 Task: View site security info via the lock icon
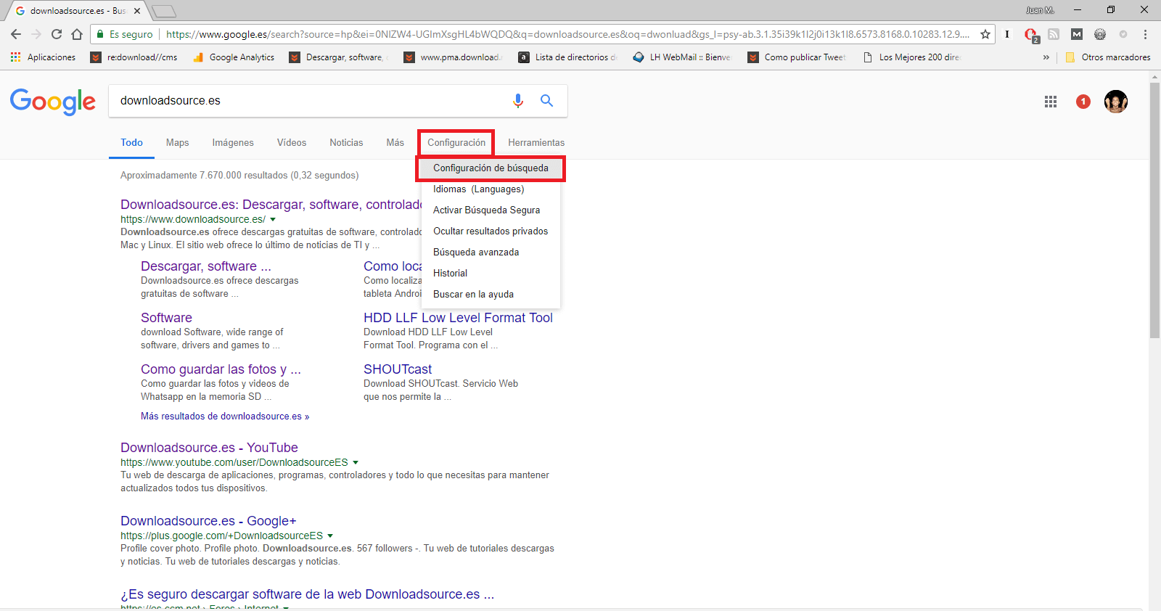(x=100, y=34)
